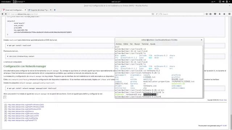The height and width of the screenshot is (130, 232).
Task: Click the reload page icon
Action: [x=157, y=14]
